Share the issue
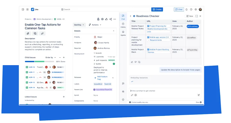 pyautogui.click(x=111, y=19)
